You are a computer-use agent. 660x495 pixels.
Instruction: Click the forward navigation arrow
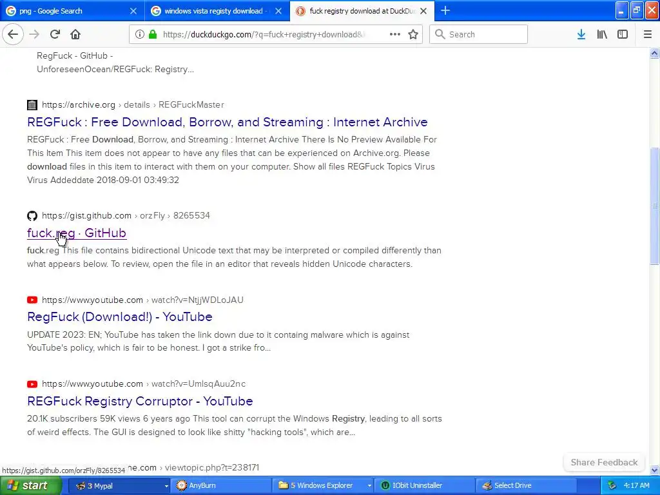(34, 35)
